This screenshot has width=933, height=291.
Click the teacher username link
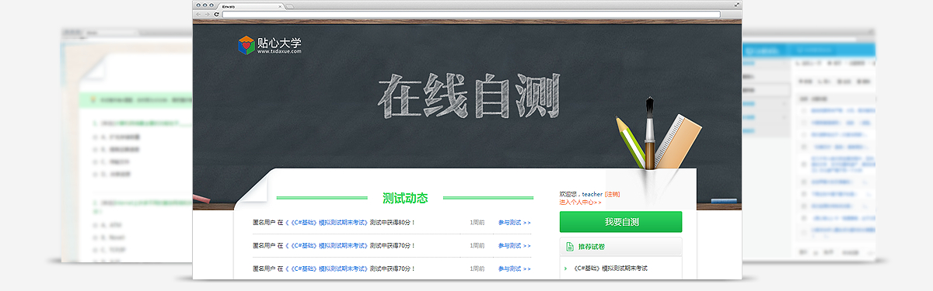[x=592, y=194]
